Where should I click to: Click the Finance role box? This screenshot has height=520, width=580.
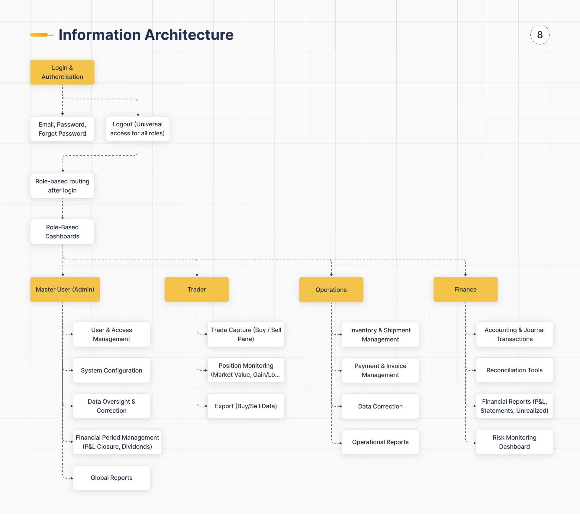pos(466,289)
